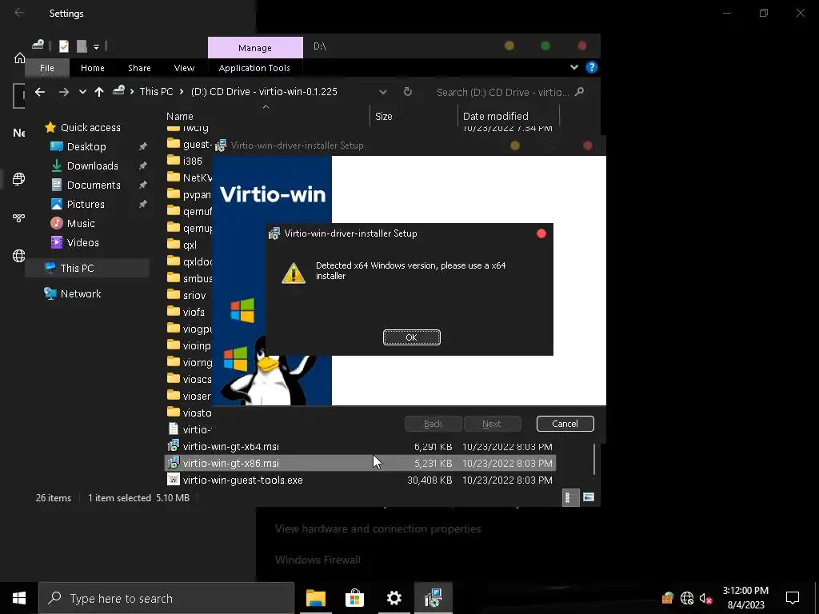
Task: Click the installer taskbar icon
Action: coord(433,598)
